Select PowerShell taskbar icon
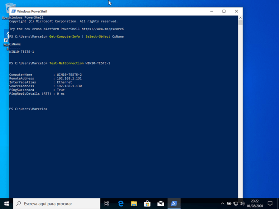Image resolution: width=279 pixels, height=209 pixels. coord(174,203)
